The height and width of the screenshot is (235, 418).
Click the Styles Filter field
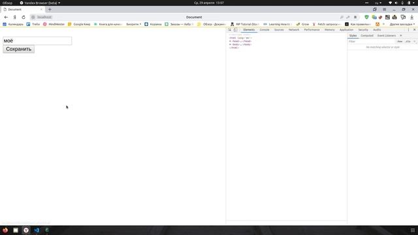click(372, 42)
